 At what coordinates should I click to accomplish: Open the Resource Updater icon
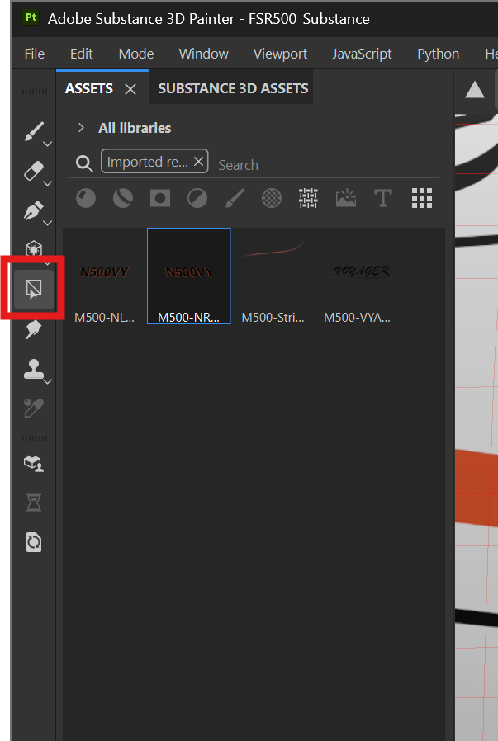34,542
